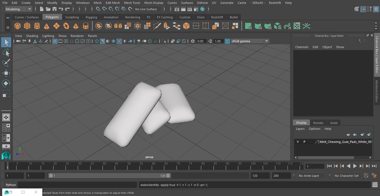
Task: Go to start of playback range
Action: coord(329,166)
